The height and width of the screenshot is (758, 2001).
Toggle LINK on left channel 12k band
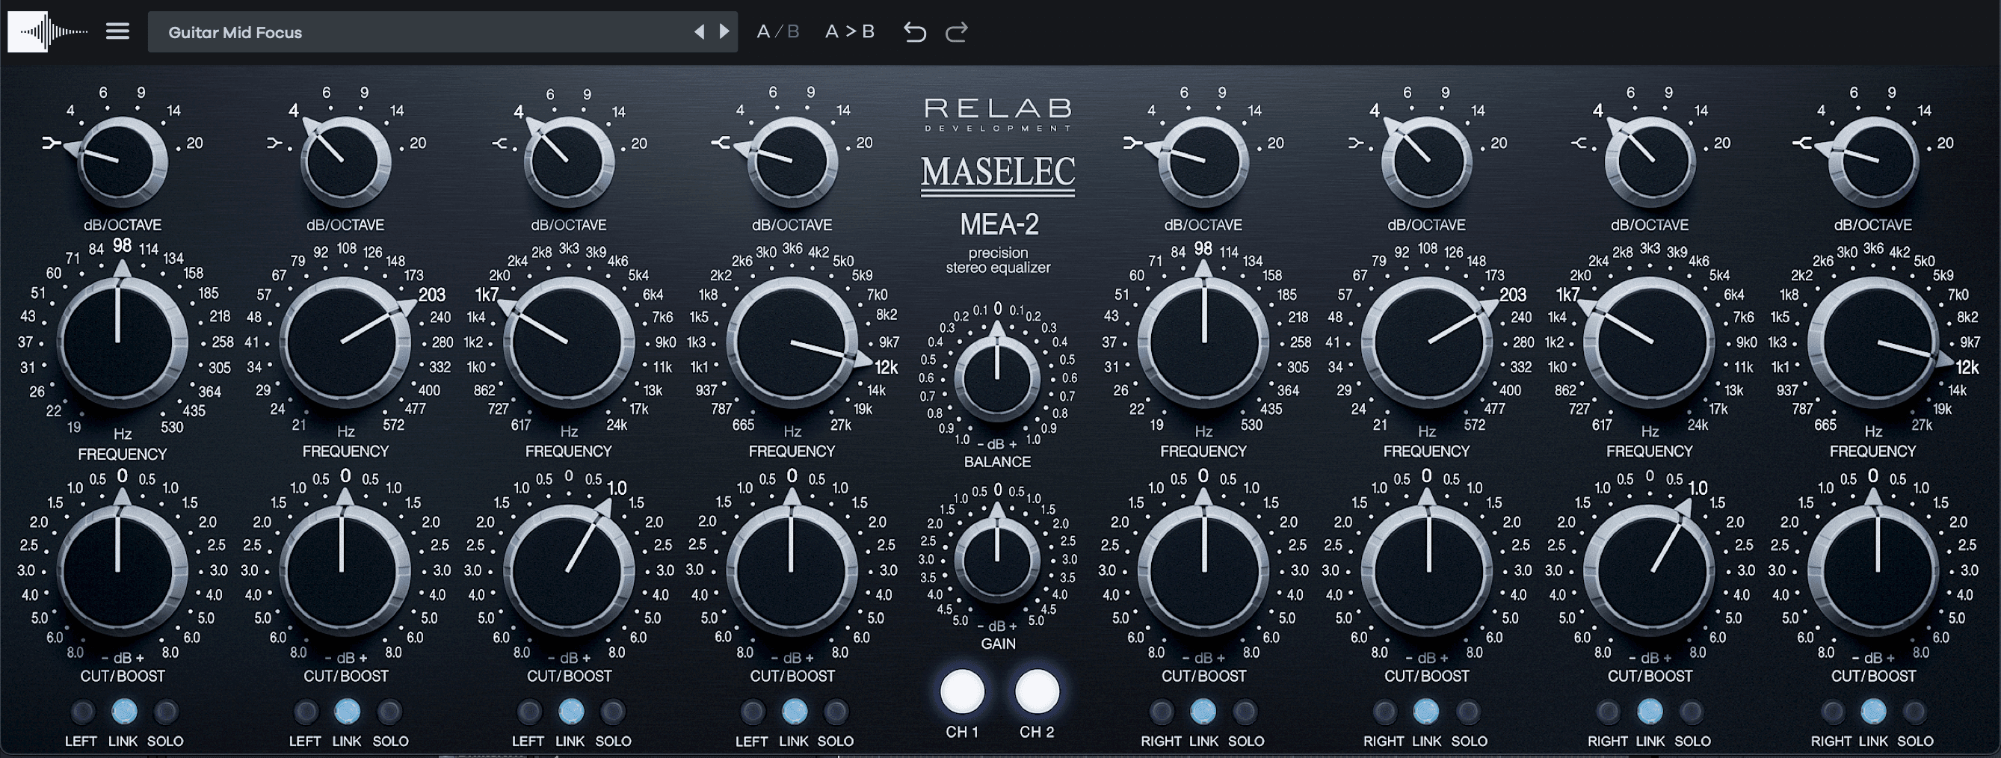(x=794, y=712)
